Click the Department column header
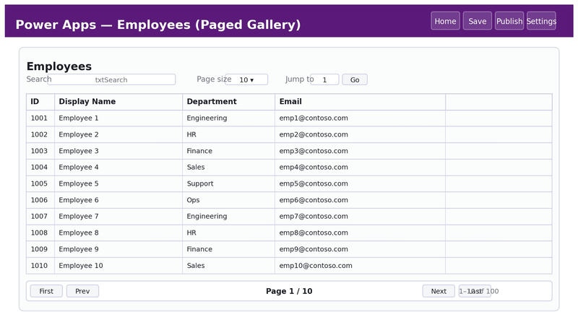This screenshot has width=578, height=330. (x=228, y=102)
